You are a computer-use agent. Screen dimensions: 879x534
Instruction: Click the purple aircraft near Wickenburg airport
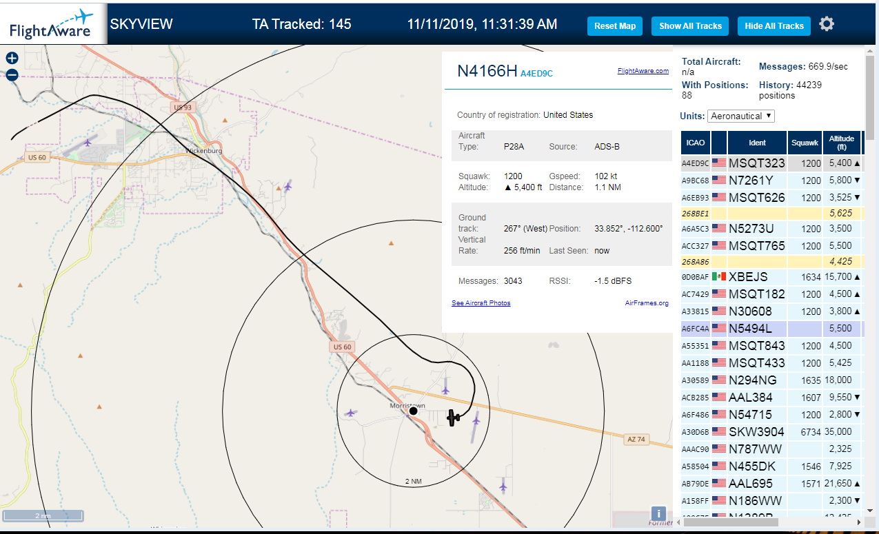pos(88,143)
